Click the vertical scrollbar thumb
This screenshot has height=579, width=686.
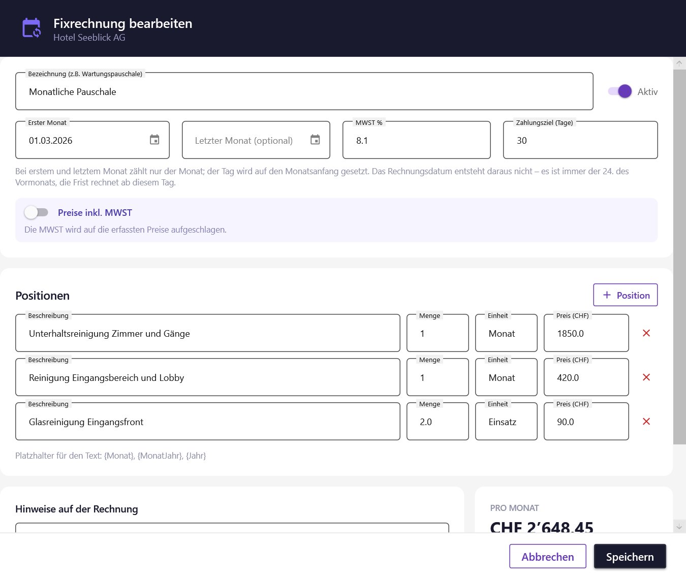679,257
